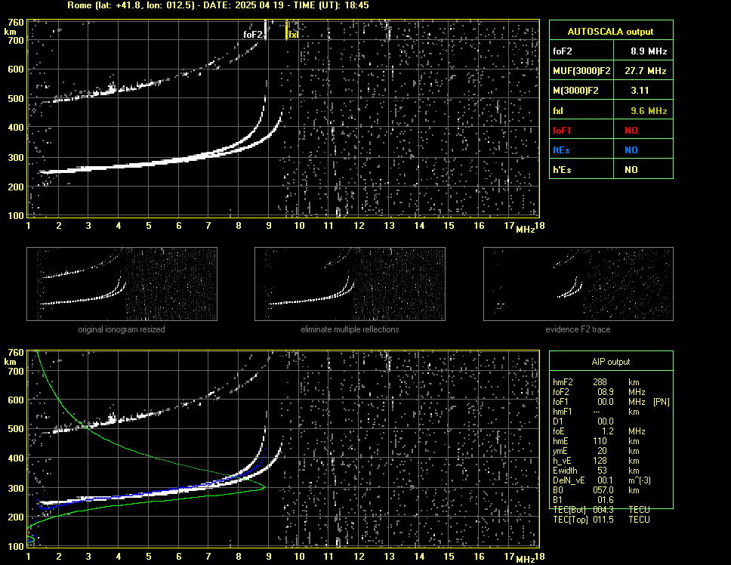This screenshot has height=565, width=731.
Task: Click yellow fxI label in AUTOSCALA table
Action: (558, 111)
